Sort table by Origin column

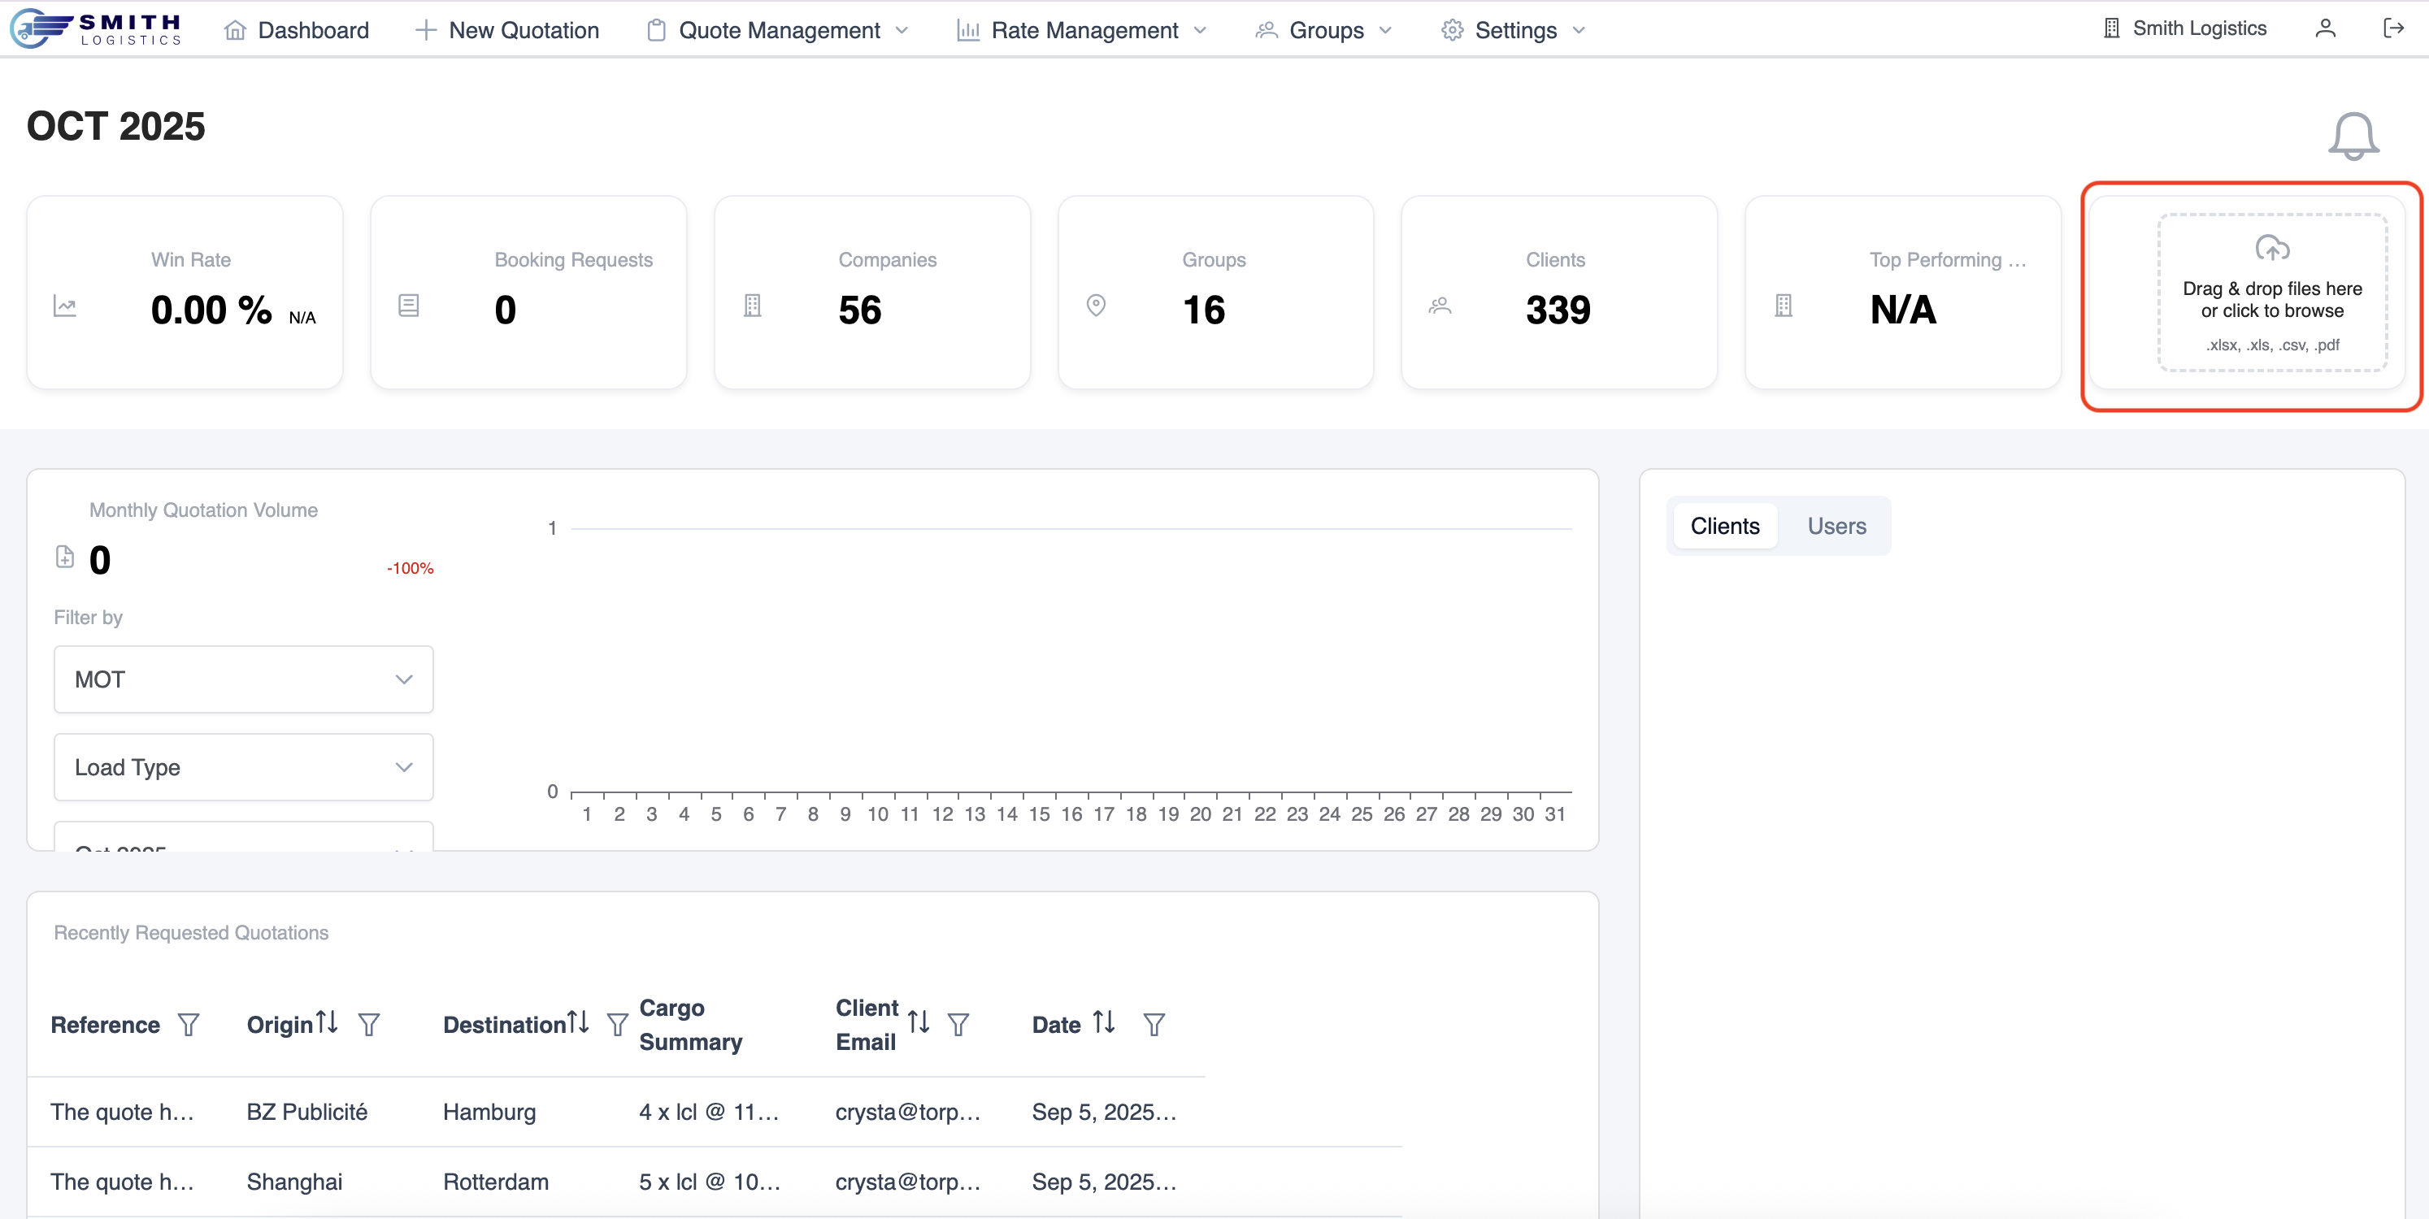tap(327, 1023)
